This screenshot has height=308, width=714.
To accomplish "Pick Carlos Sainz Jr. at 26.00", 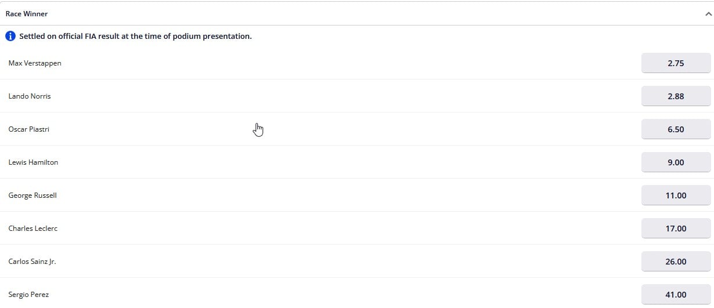I will coord(676,262).
